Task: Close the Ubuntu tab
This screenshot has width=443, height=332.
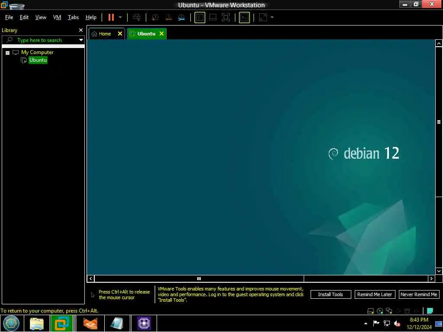Action: [162, 34]
